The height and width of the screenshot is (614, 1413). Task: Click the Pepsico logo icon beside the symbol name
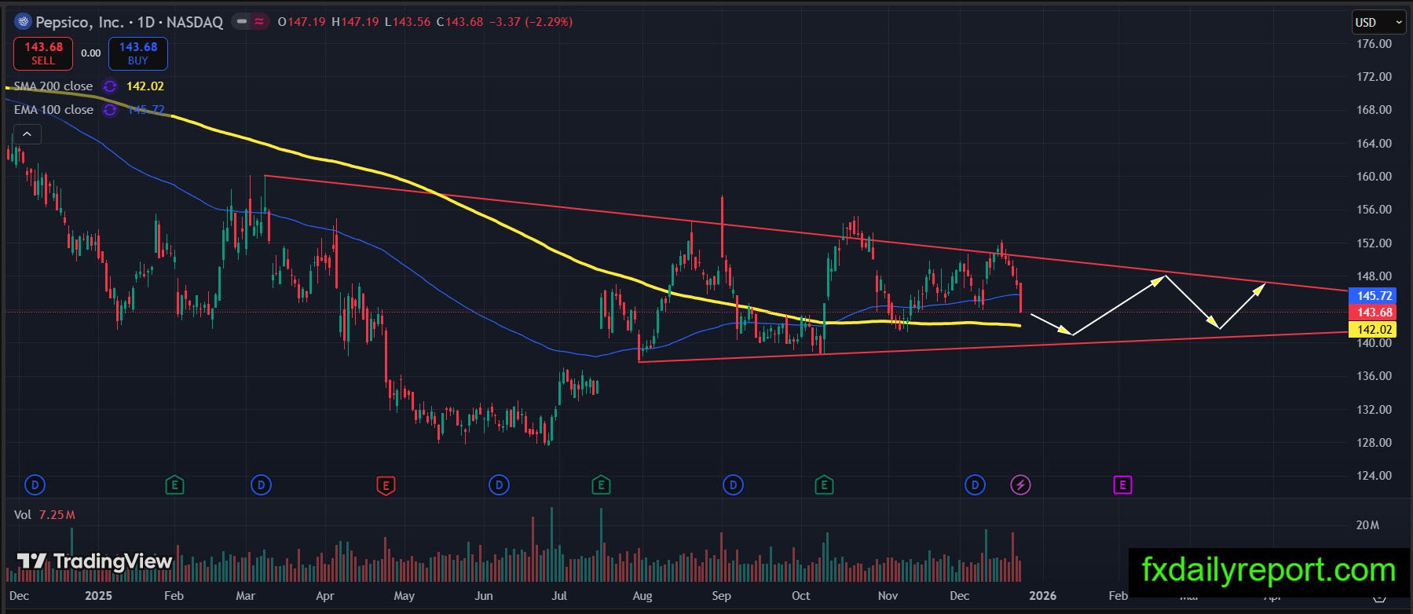pyautogui.click(x=23, y=22)
